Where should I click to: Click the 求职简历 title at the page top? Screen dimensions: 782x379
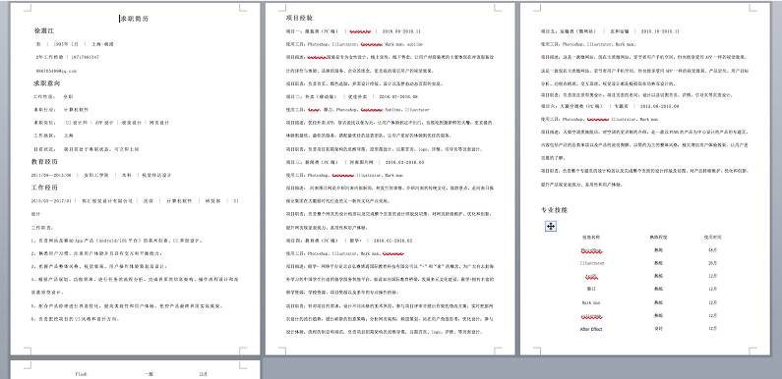tap(134, 19)
